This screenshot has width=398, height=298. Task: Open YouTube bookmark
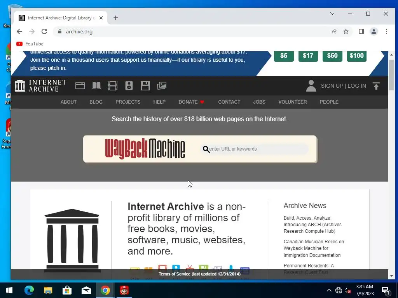pos(30,44)
